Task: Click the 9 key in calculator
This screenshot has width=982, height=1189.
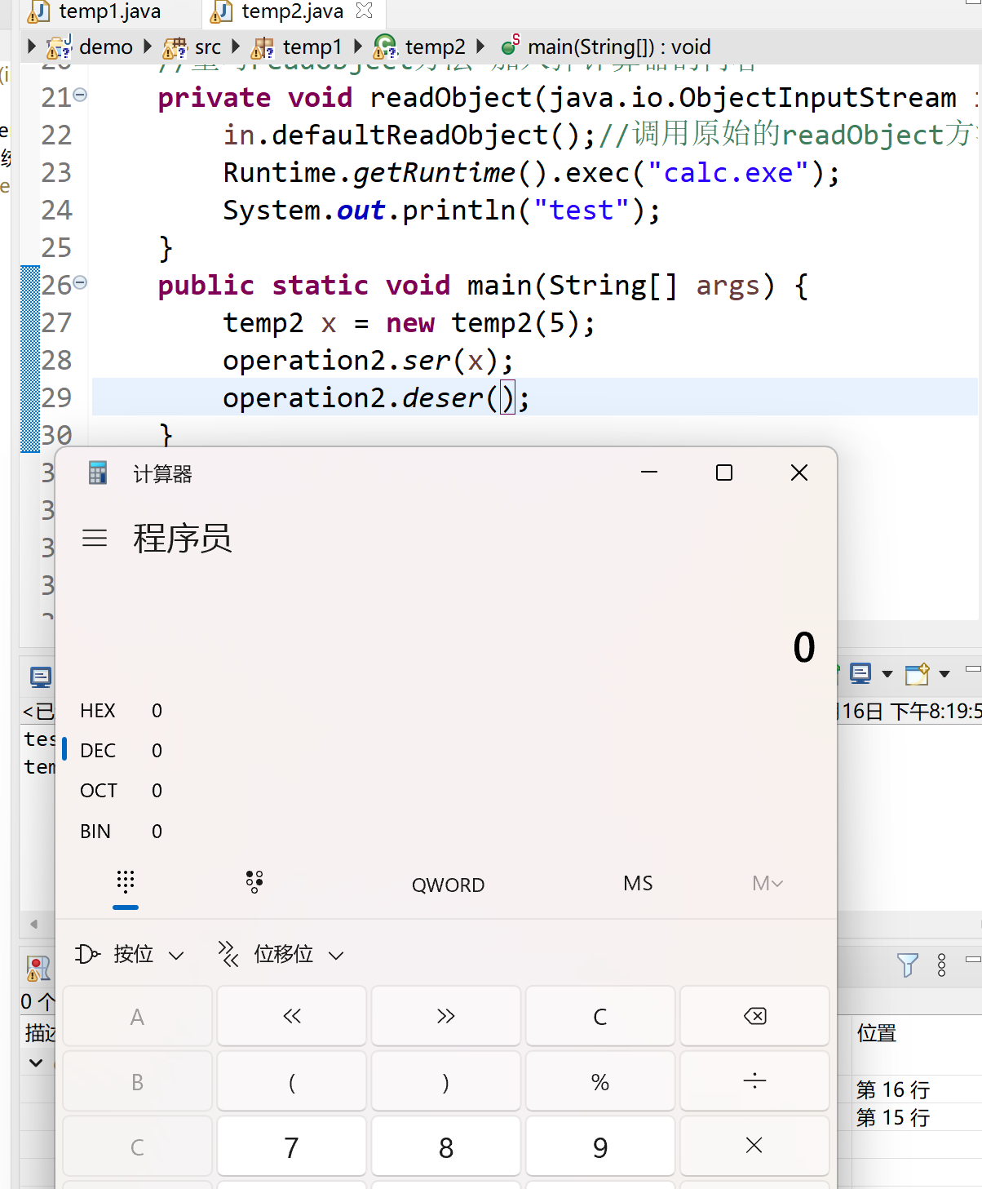Action: 600,1147
